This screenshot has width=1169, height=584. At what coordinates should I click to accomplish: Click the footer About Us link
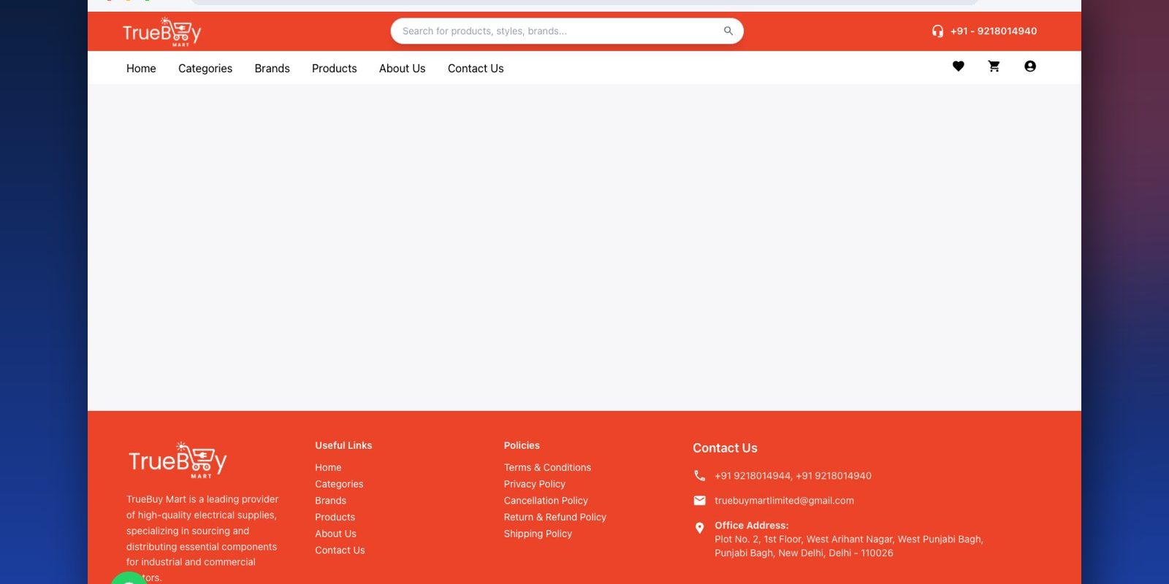pos(336,534)
